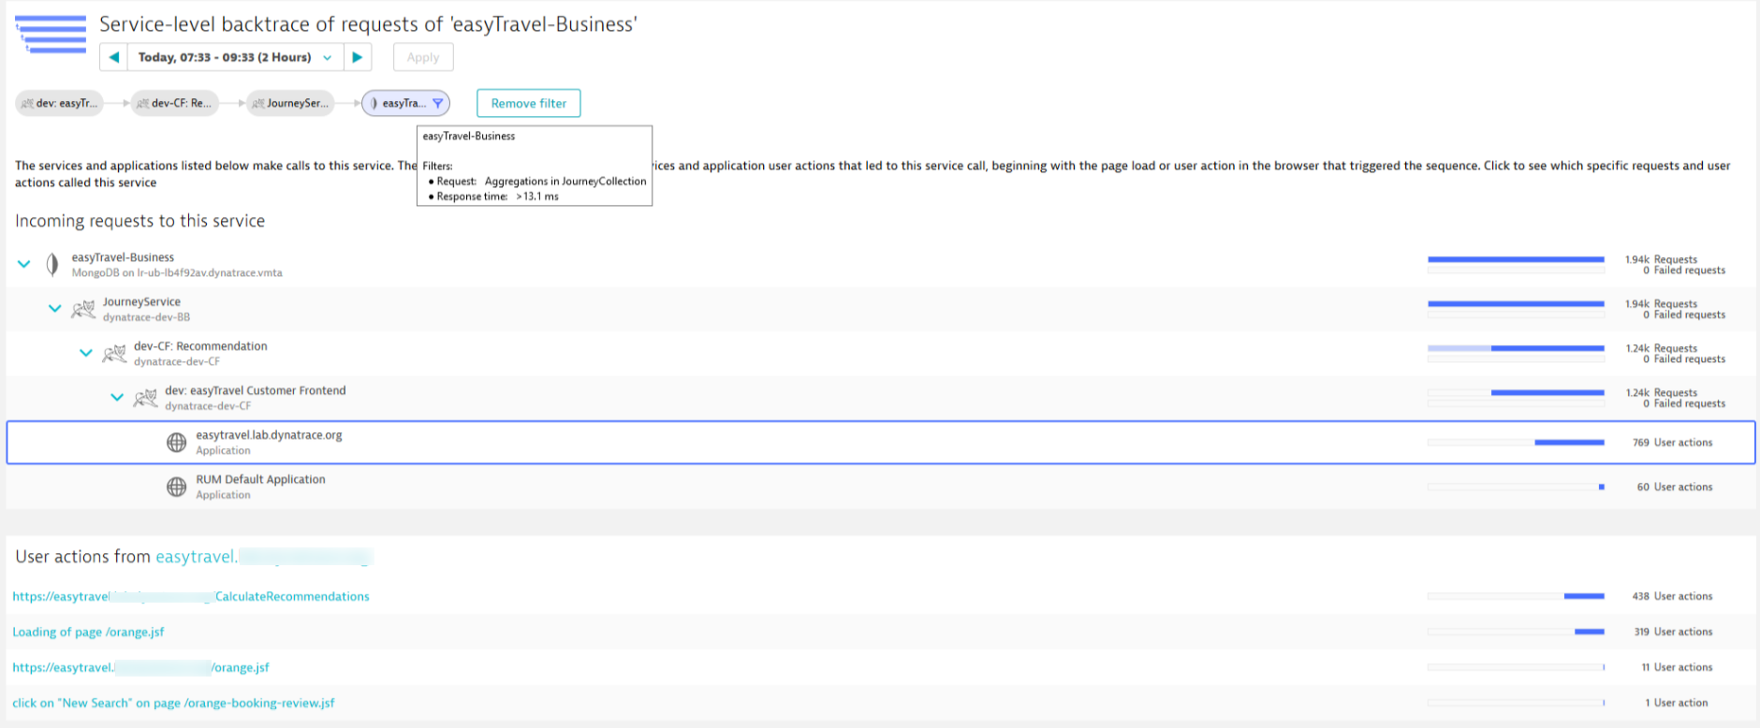Go to next time frame arrow
1760x728 pixels.
point(357,57)
